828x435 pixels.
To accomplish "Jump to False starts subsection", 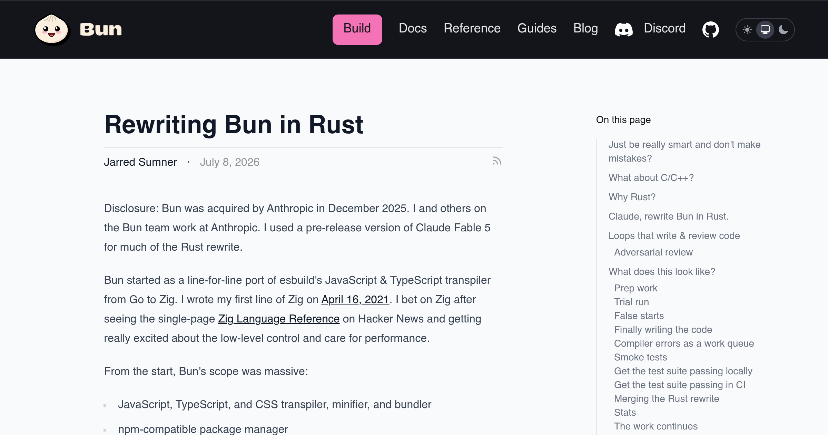I will tap(639, 316).
